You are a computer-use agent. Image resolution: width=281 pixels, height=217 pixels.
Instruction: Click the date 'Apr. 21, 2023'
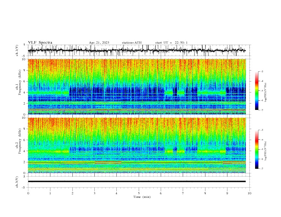click(x=99, y=43)
